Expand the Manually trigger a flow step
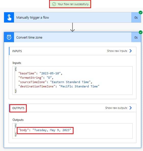Screen dimensions: 143x151 pos(73,17)
